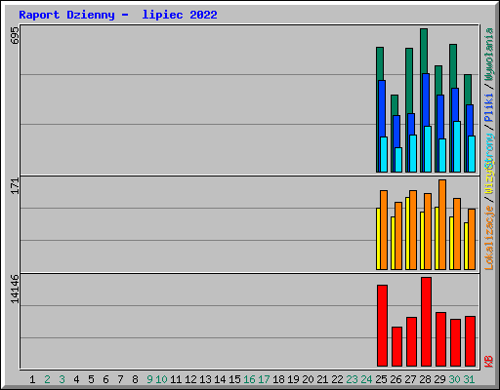The height and width of the screenshot is (390, 500).
Task: Click day 31 on the x-axis
Action: (469, 379)
